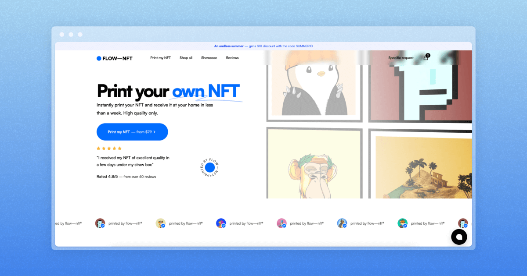Go to the Showcase section

tap(209, 58)
